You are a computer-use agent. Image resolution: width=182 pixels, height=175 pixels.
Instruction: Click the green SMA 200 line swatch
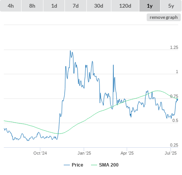[94, 165]
